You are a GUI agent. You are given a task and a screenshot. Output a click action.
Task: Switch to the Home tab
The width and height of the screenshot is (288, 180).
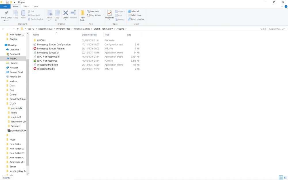tap(16, 6)
